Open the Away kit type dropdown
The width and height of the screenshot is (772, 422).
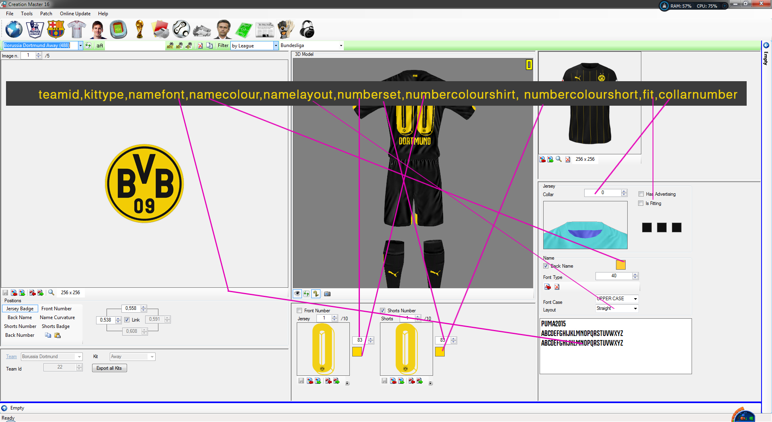[152, 356]
